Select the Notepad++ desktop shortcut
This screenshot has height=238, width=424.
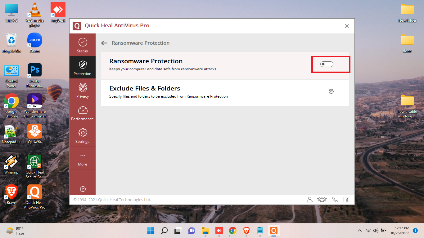coord(11,134)
